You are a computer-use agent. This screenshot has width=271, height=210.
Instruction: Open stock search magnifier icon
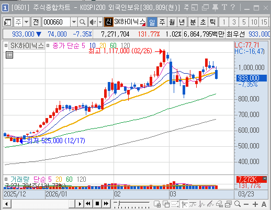[x=83, y=22]
